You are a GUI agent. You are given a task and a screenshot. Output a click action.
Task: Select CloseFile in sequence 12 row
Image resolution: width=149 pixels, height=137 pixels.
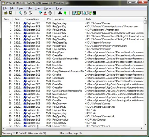point(57,62)
